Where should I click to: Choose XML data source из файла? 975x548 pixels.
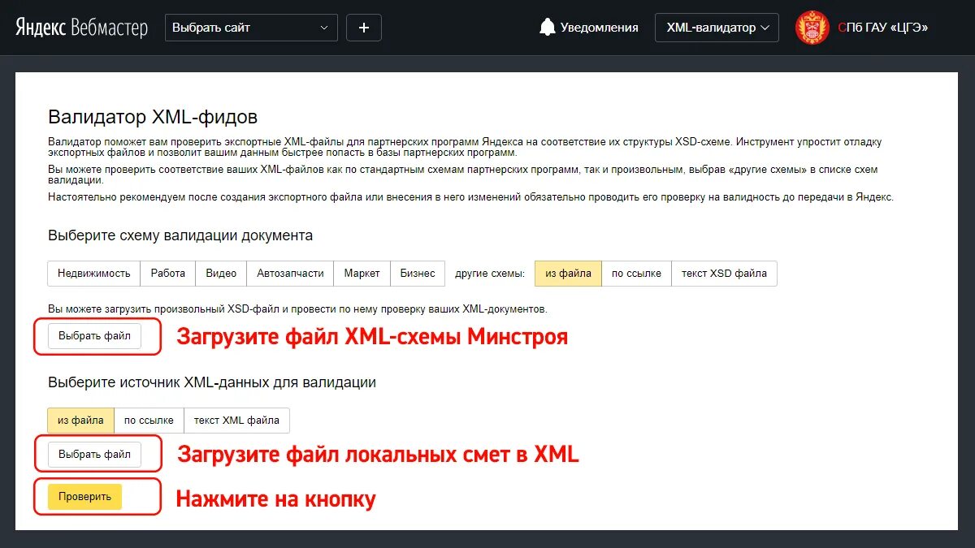tap(80, 421)
